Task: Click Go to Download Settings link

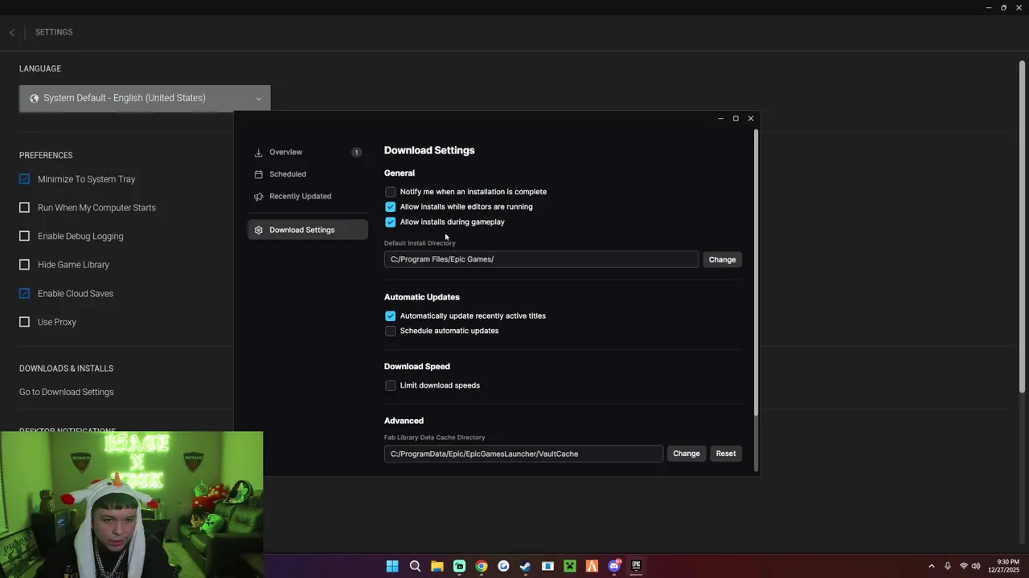Action: (67, 393)
